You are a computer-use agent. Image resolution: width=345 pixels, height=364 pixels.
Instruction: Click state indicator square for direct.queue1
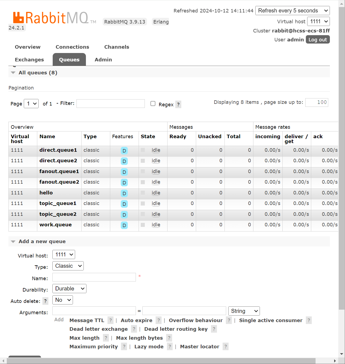pyautogui.click(x=143, y=150)
